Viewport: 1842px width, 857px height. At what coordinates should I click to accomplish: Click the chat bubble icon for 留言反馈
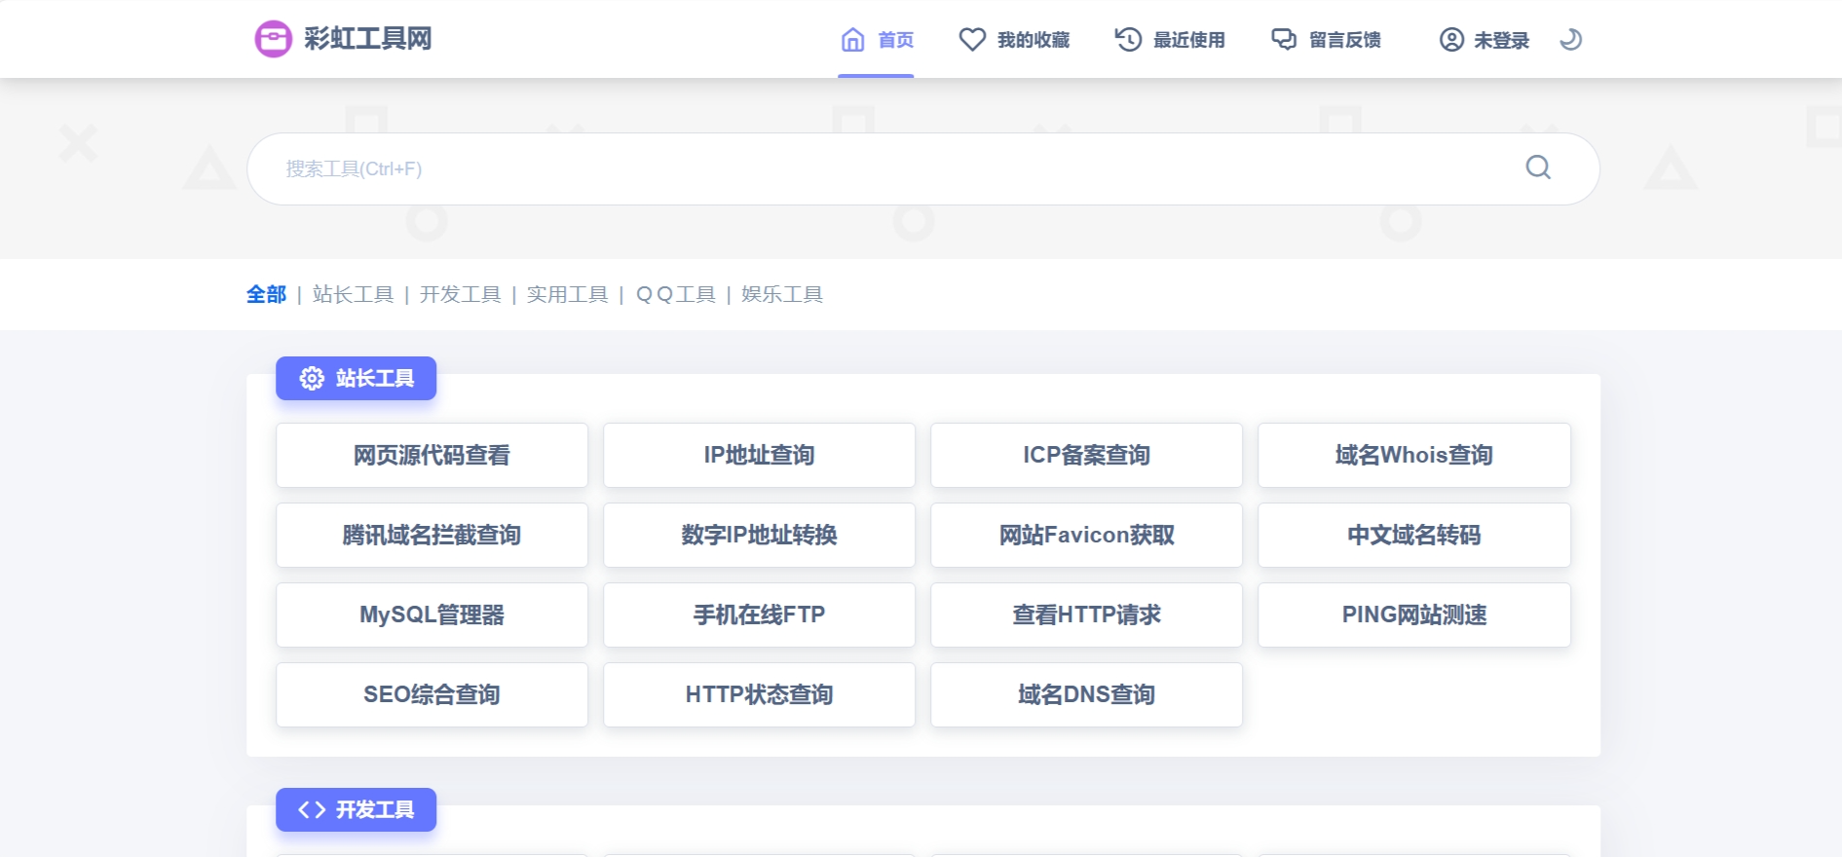click(1284, 40)
